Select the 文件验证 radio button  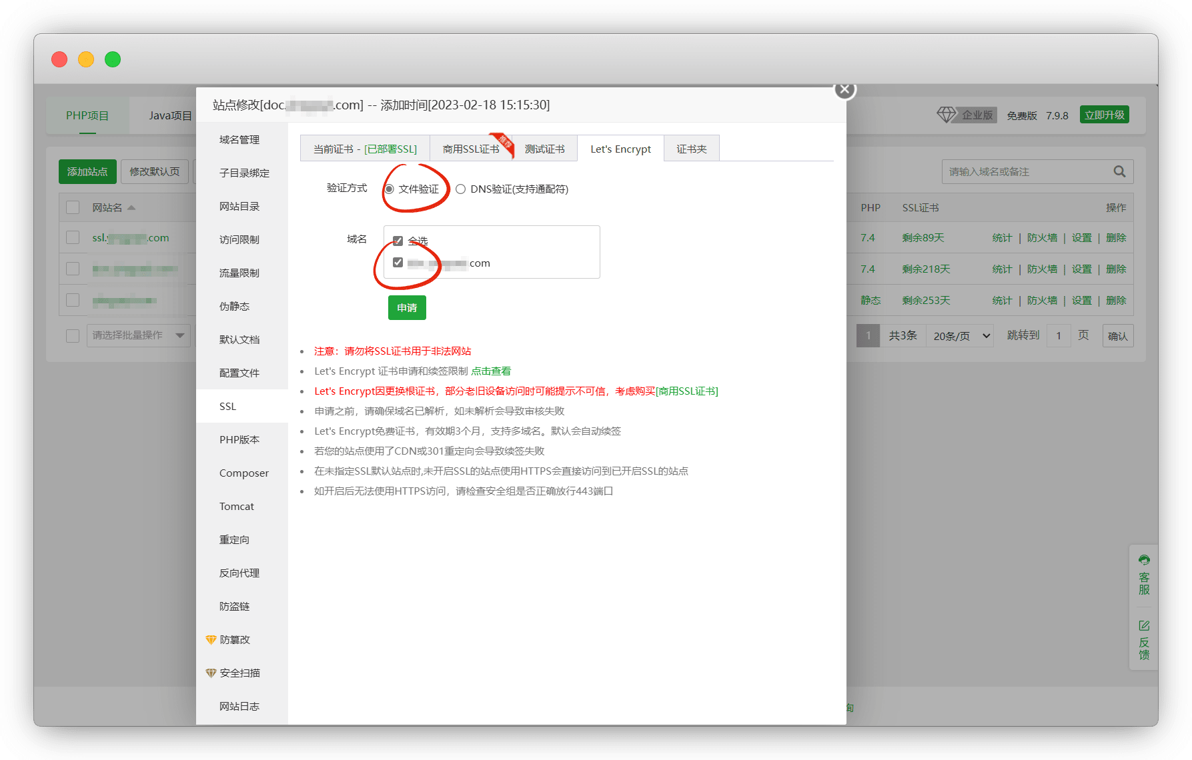390,189
